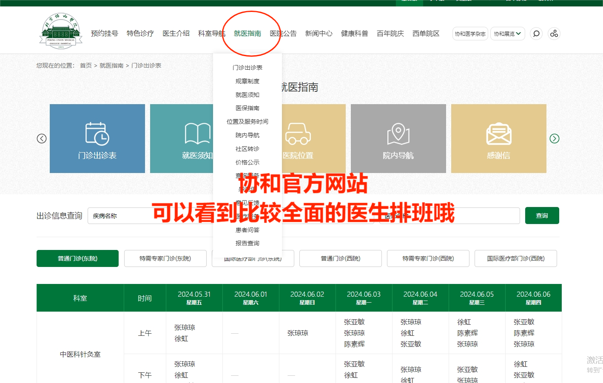This screenshot has width=603, height=383.
Task: Click the search magnifier icon
Action: (x=536, y=33)
